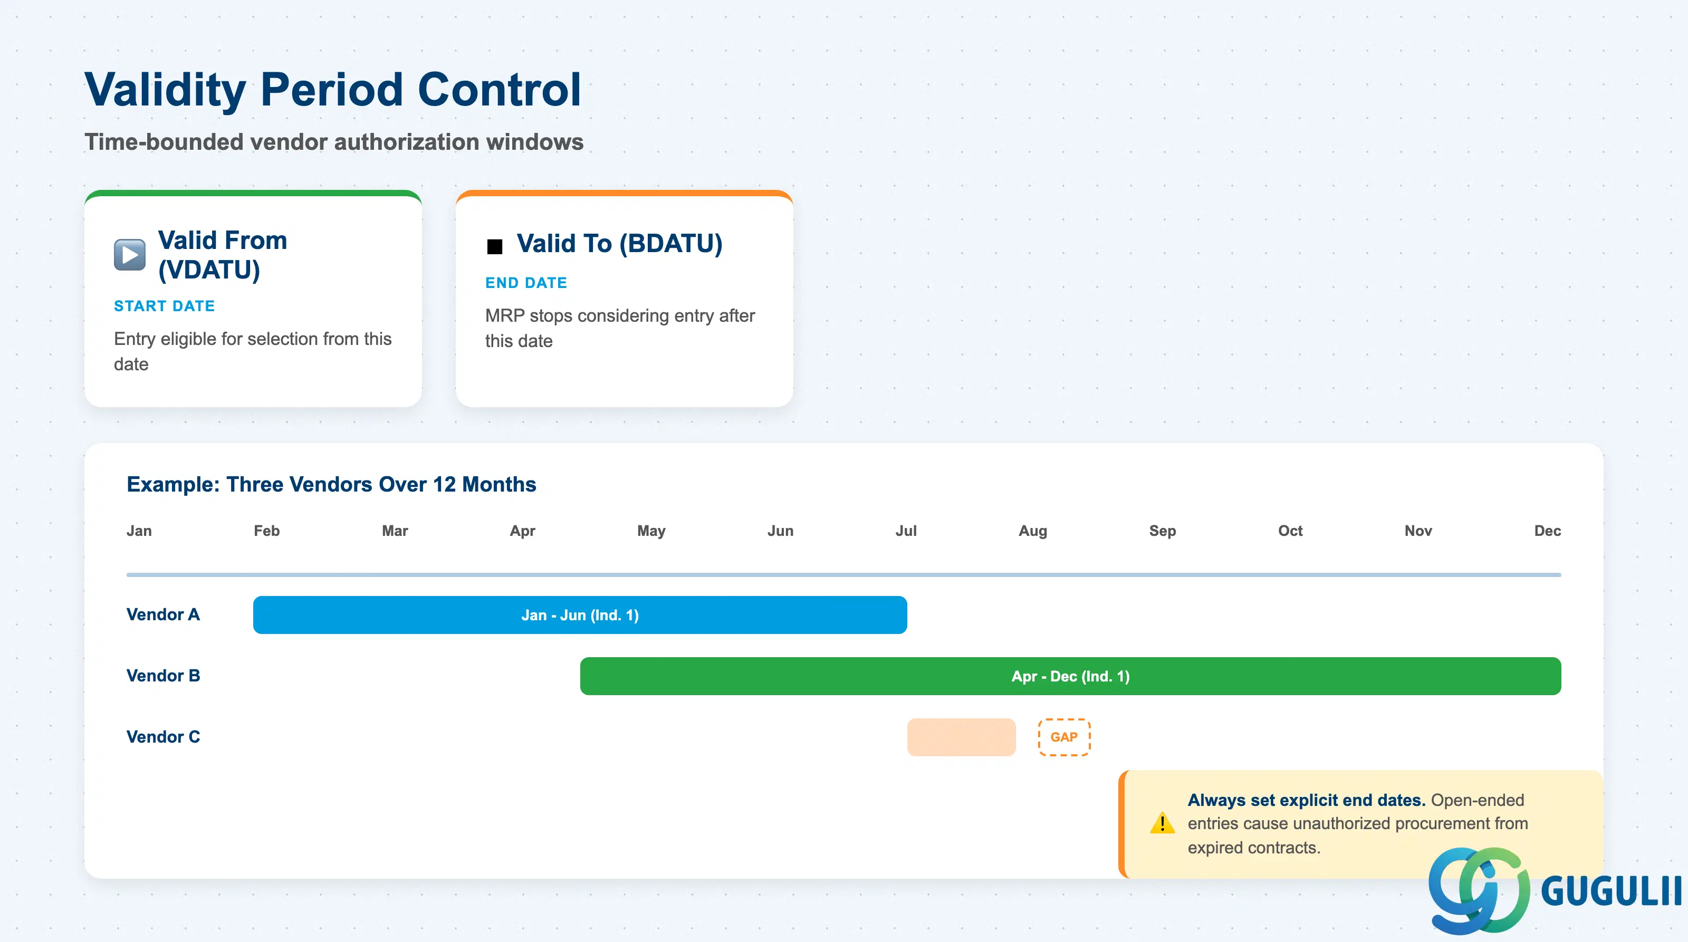Select the Dec month label

pos(1547,531)
